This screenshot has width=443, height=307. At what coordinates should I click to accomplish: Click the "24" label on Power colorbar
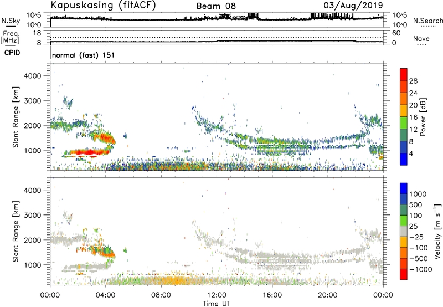click(x=413, y=93)
